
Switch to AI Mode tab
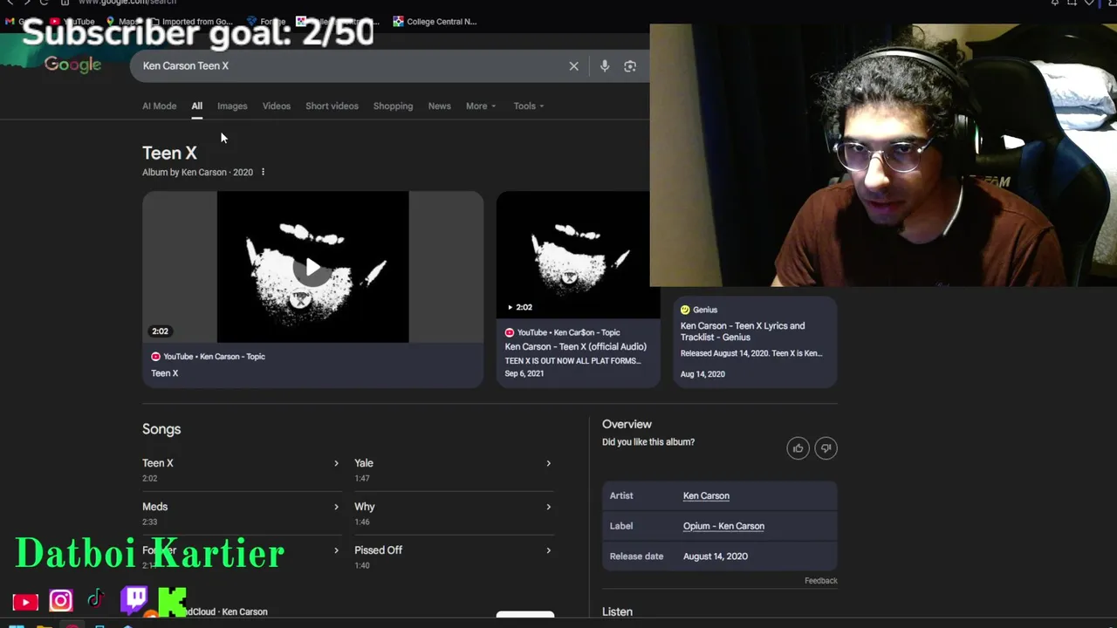(x=159, y=106)
